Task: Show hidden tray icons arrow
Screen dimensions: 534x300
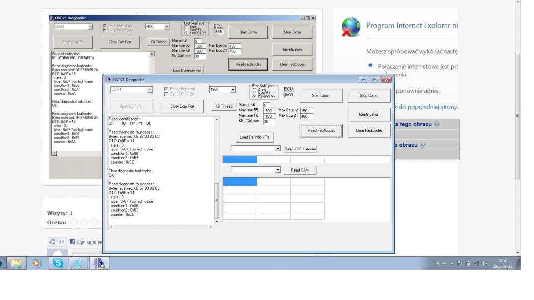Action: click(x=452, y=263)
